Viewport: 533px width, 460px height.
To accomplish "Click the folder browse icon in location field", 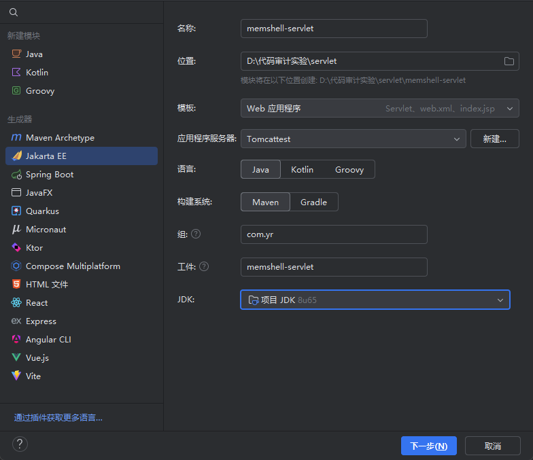I will [509, 61].
